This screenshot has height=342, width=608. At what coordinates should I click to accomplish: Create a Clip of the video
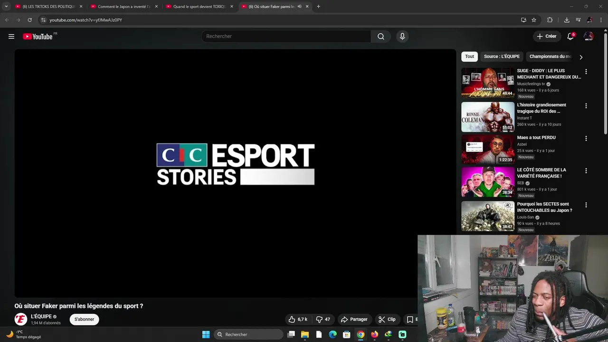pyautogui.click(x=387, y=319)
